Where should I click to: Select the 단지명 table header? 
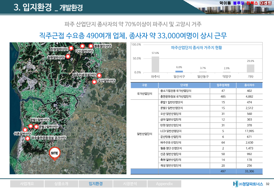(184, 85)
